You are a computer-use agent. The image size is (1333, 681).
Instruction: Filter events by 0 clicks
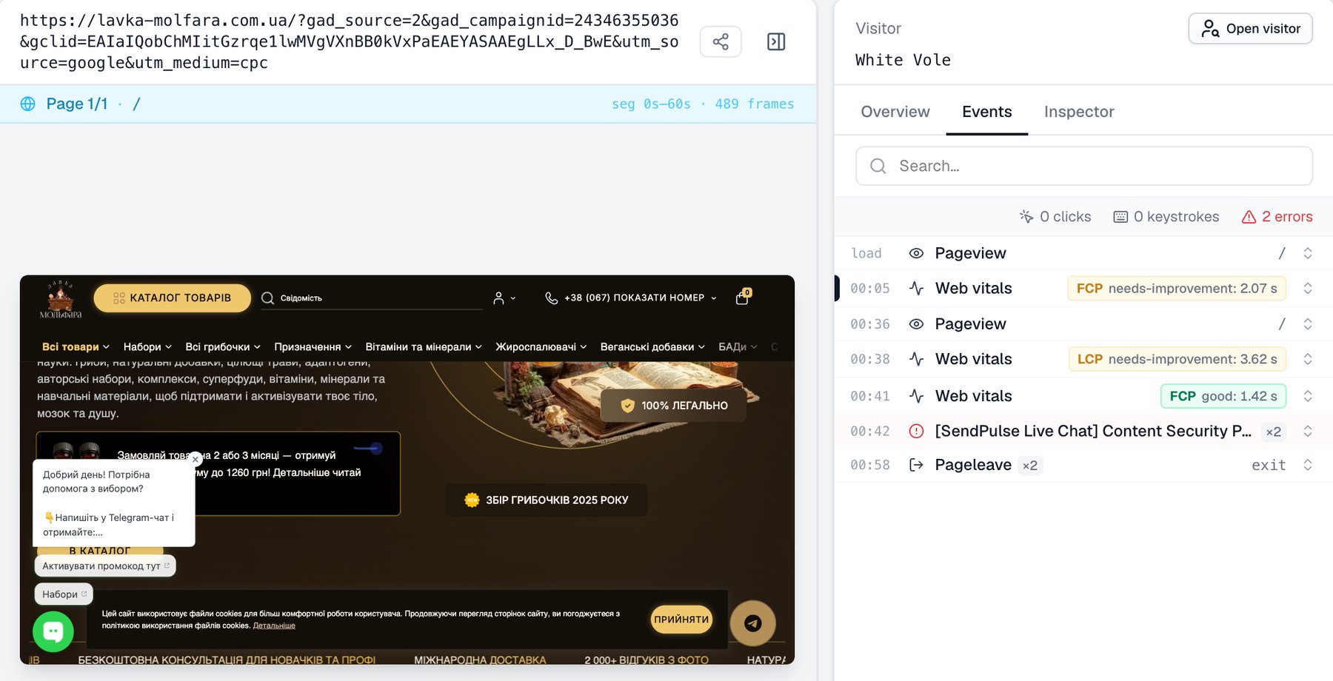point(1055,216)
